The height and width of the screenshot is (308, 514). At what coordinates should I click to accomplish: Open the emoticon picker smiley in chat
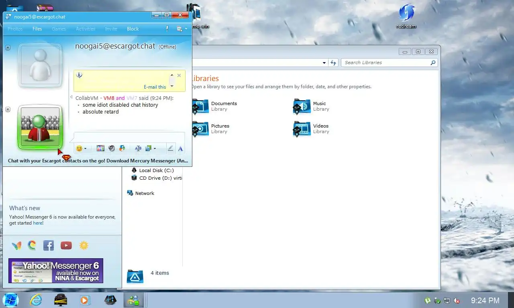pos(79,148)
